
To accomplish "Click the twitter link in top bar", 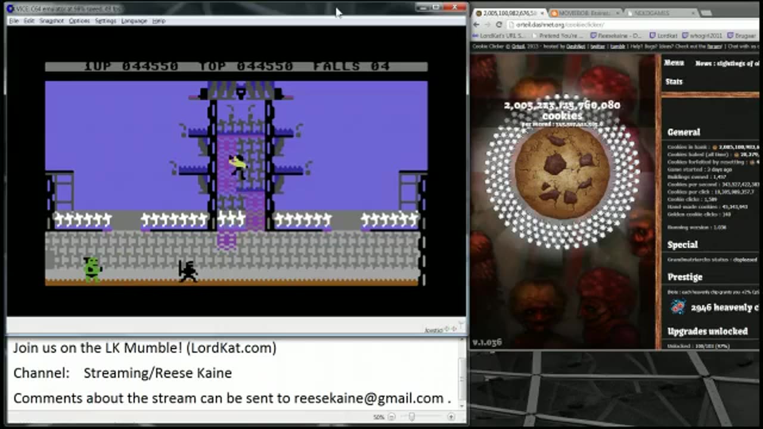I will 597,46.
